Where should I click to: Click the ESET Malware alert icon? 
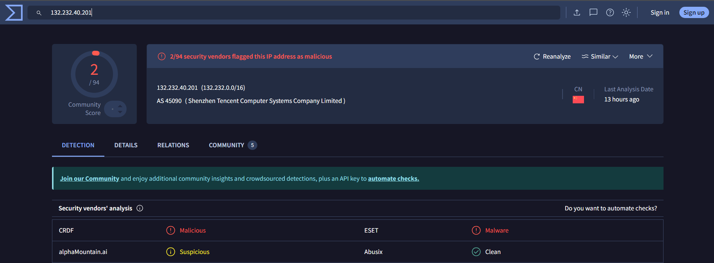coord(476,230)
